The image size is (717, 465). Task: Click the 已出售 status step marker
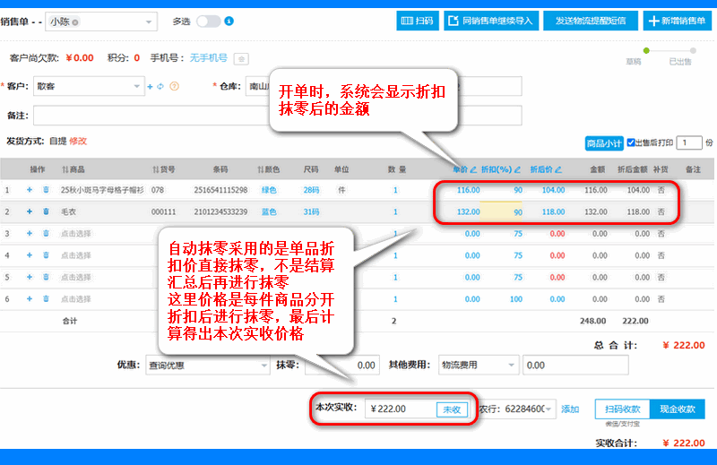pyautogui.click(x=693, y=51)
